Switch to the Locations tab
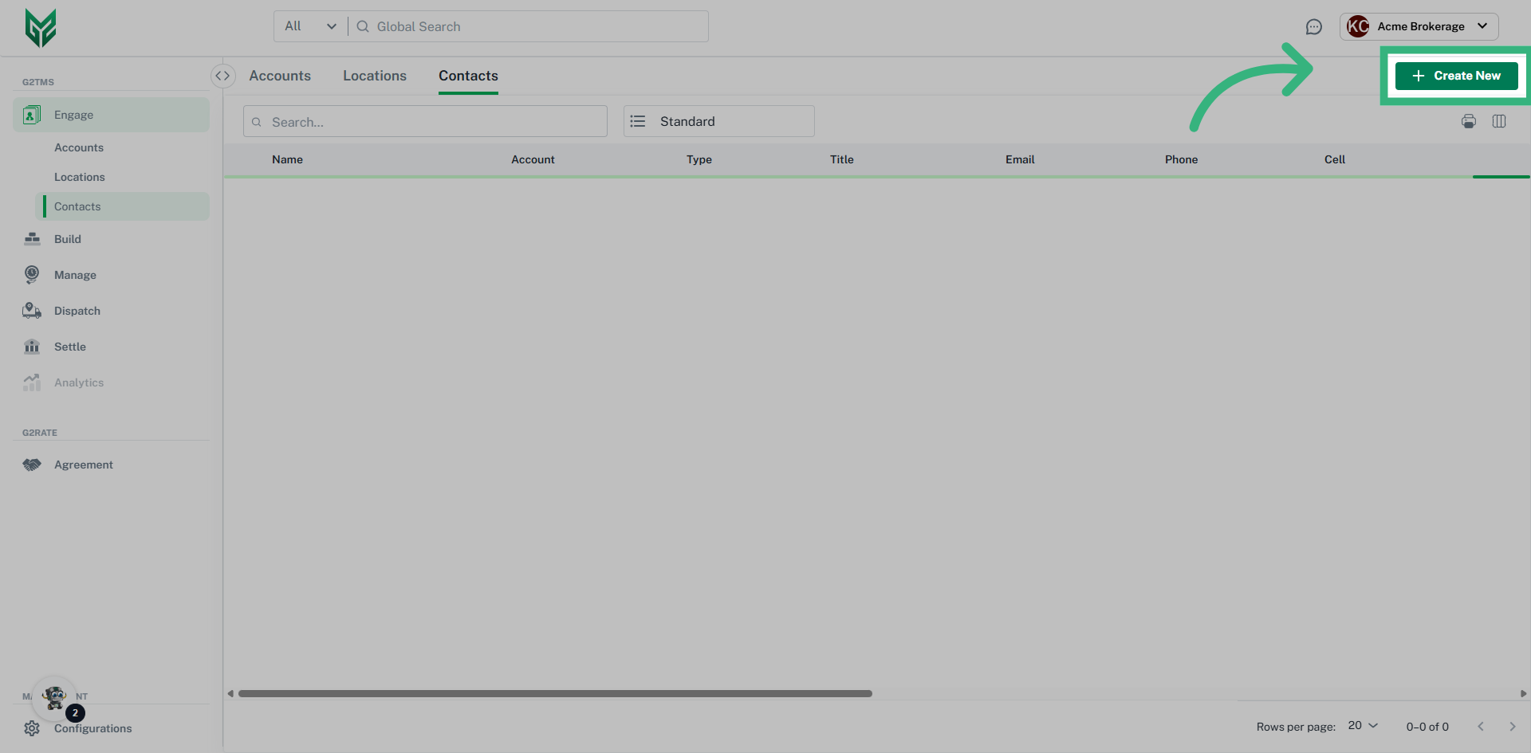Image resolution: width=1531 pixels, height=753 pixels. pyautogui.click(x=375, y=76)
